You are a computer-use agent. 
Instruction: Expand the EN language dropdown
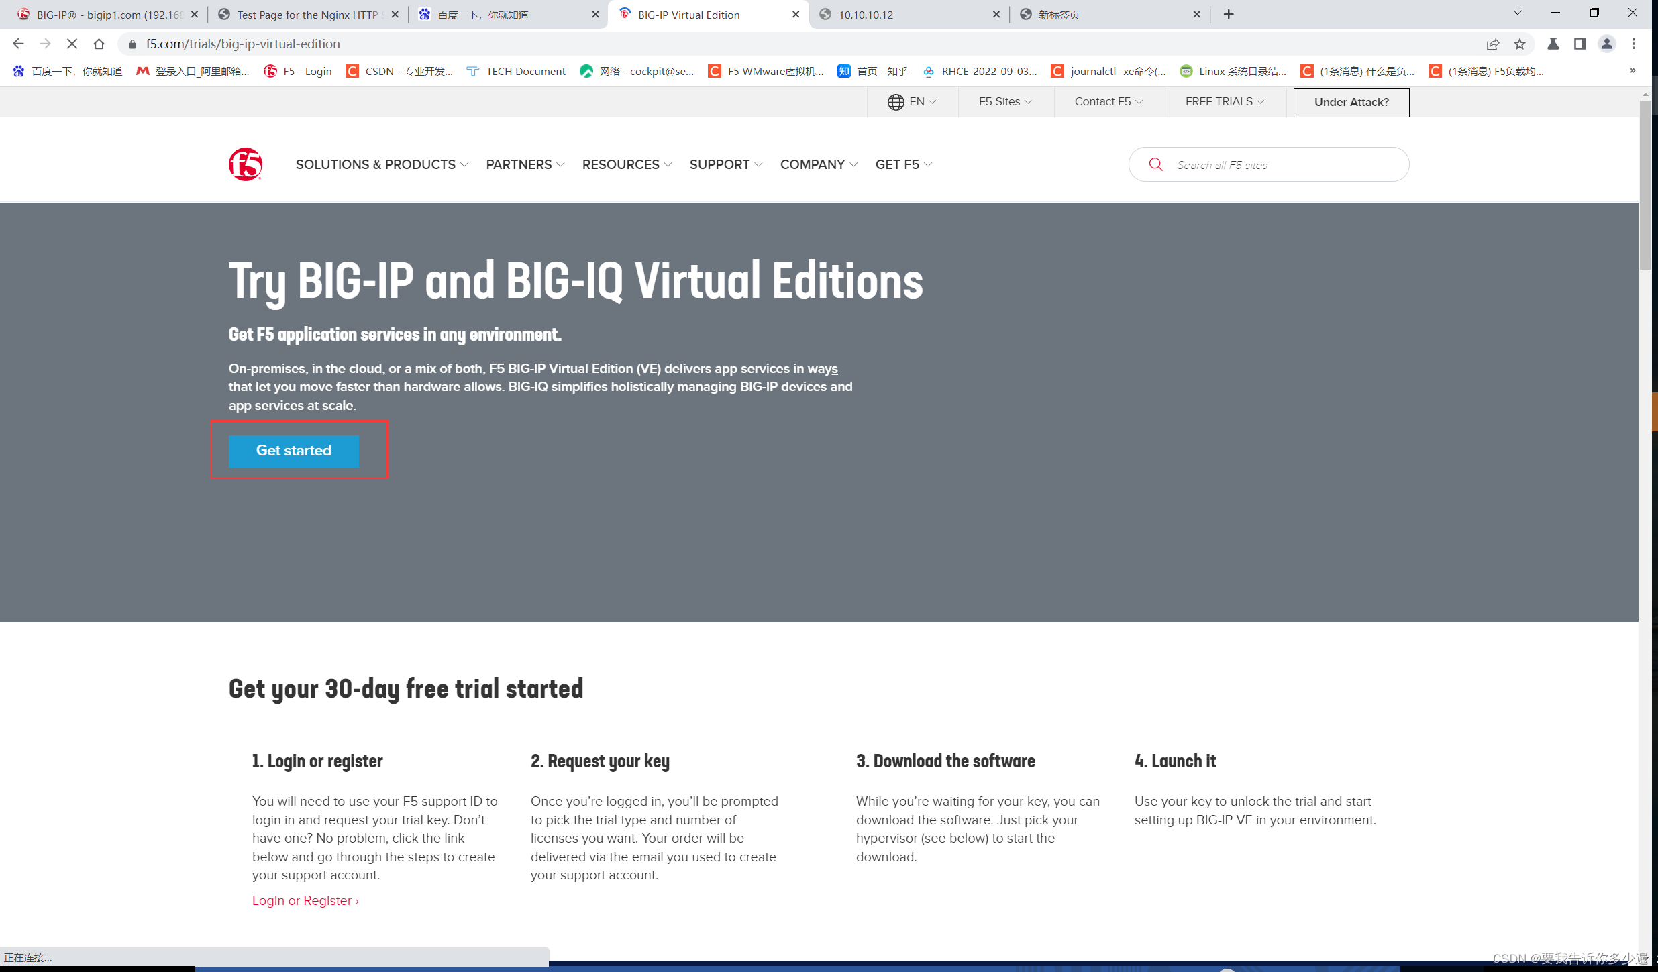pyautogui.click(x=912, y=102)
